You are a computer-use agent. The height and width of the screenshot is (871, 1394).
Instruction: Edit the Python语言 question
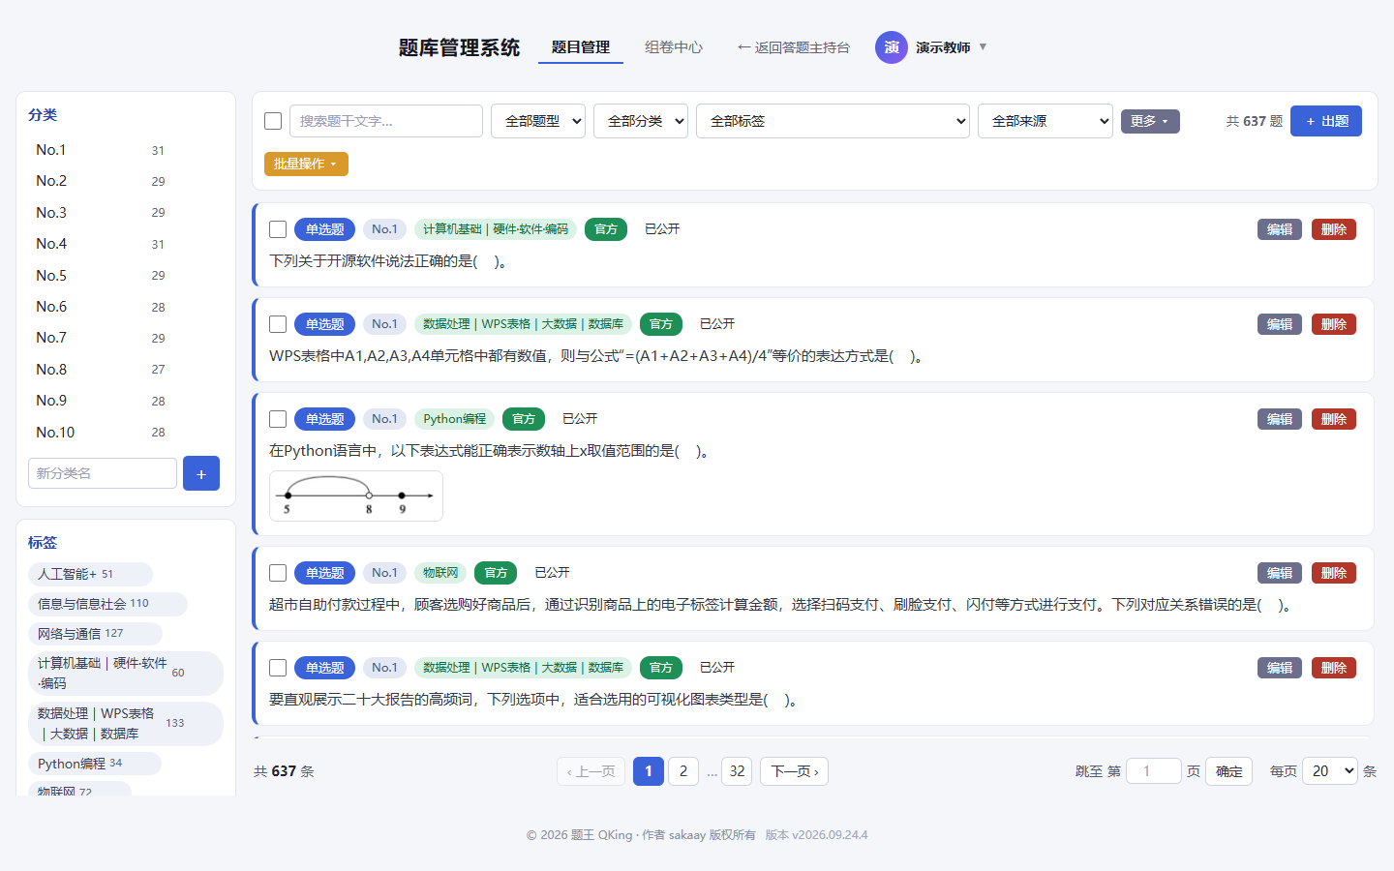[1280, 419]
